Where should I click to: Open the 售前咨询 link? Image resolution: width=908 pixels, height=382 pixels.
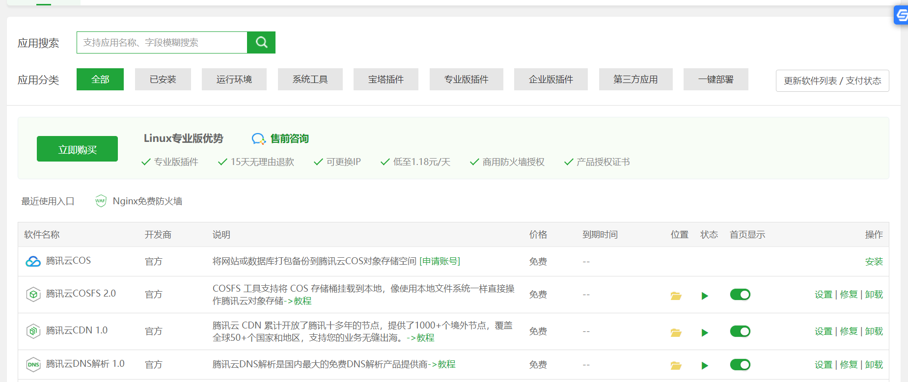(290, 139)
